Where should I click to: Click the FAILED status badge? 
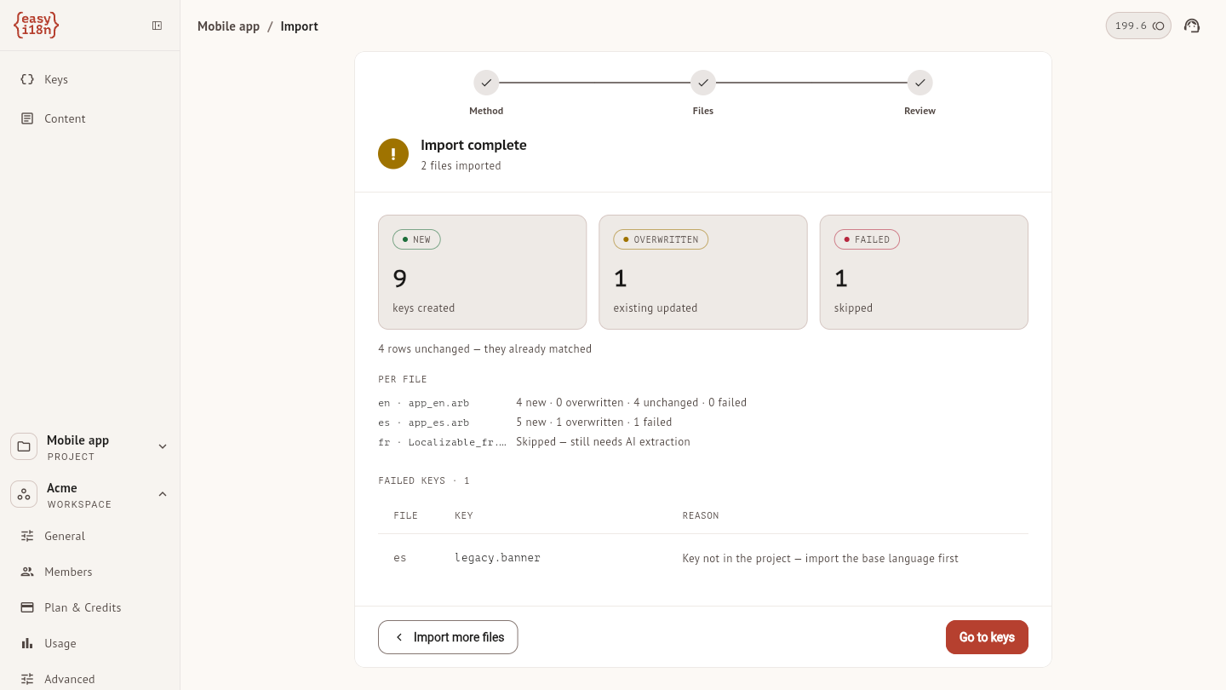click(x=867, y=239)
